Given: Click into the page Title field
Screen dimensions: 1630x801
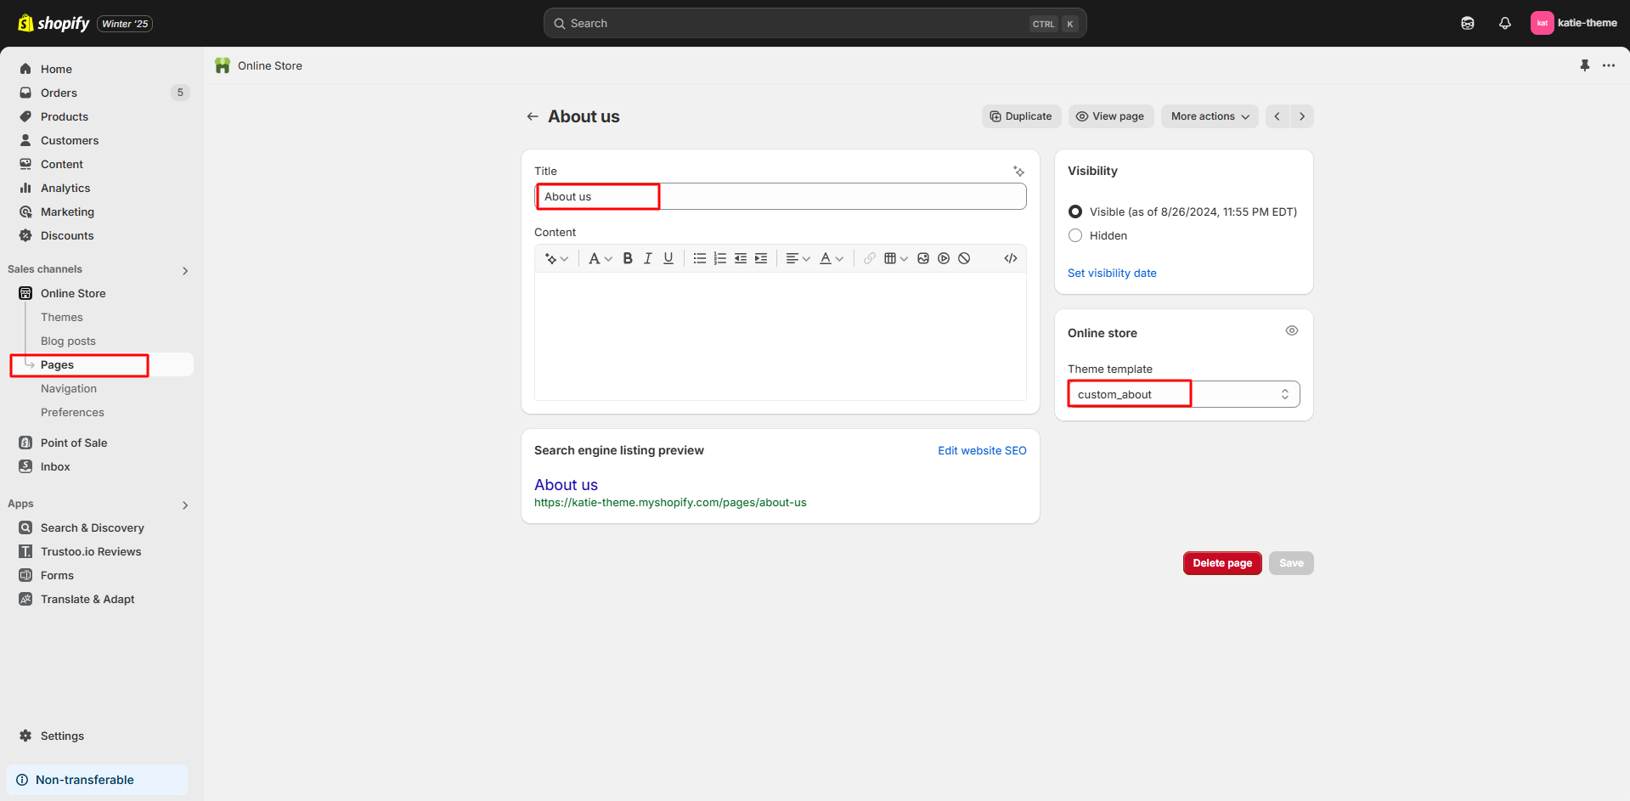Looking at the screenshot, I should click(x=780, y=196).
